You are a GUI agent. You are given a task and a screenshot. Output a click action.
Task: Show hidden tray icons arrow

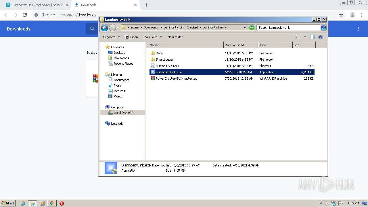[x=321, y=203]
